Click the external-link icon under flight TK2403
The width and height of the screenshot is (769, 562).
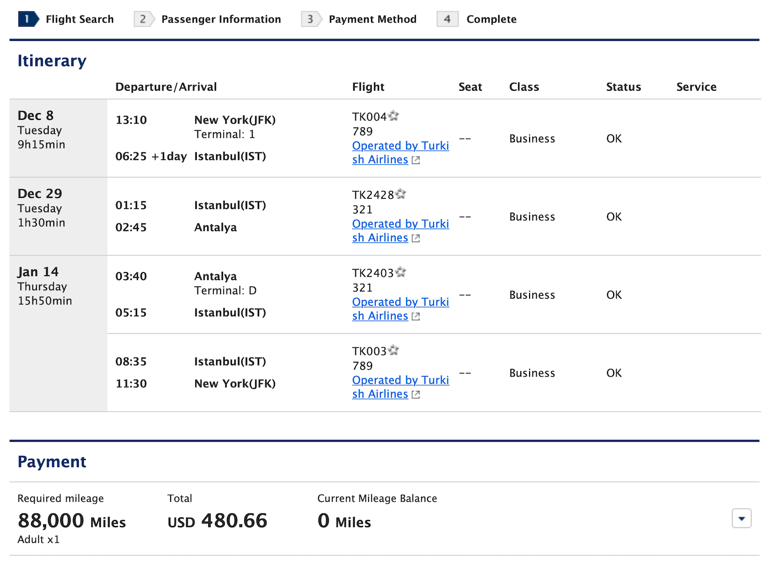(415, 316)
